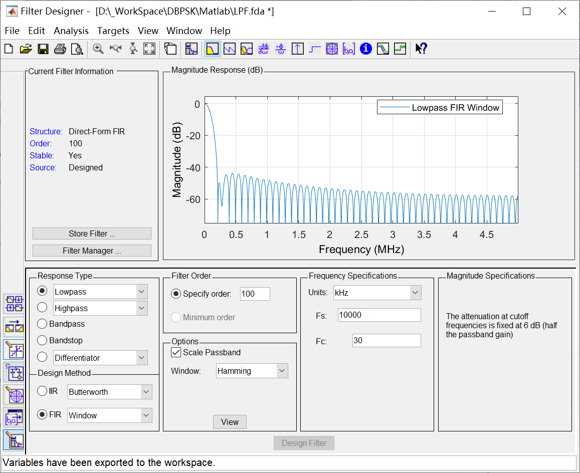The image size is (580, 473).
Task: Click the window View button
Action: tap(230, 422)
